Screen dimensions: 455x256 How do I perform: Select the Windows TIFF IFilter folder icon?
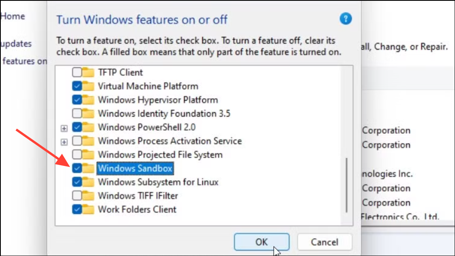pos(88,196)
